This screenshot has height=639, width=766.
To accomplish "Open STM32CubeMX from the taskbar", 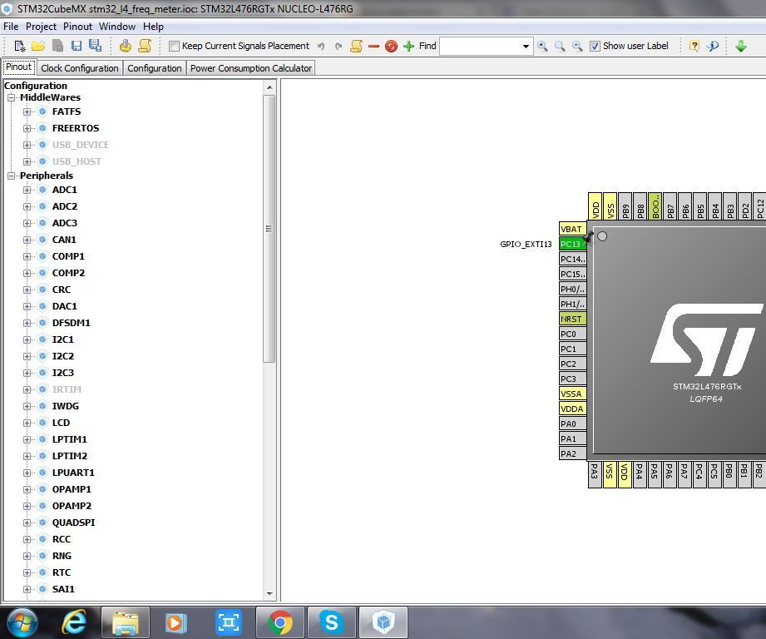I will click(383, 622).
